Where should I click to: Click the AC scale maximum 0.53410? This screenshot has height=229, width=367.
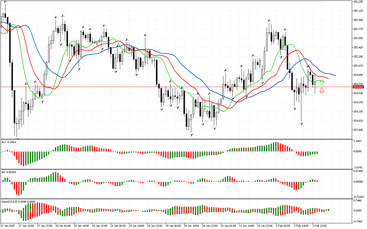pos(358,171)
